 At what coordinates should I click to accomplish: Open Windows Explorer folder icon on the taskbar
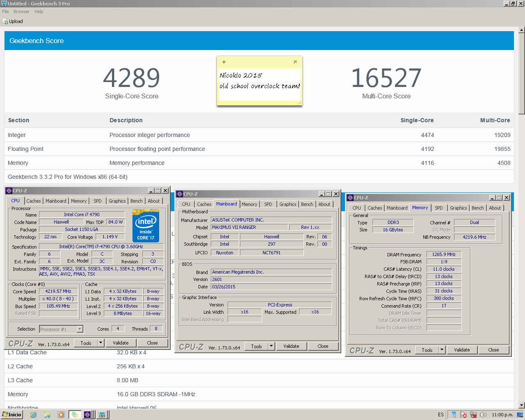point(47,415)
